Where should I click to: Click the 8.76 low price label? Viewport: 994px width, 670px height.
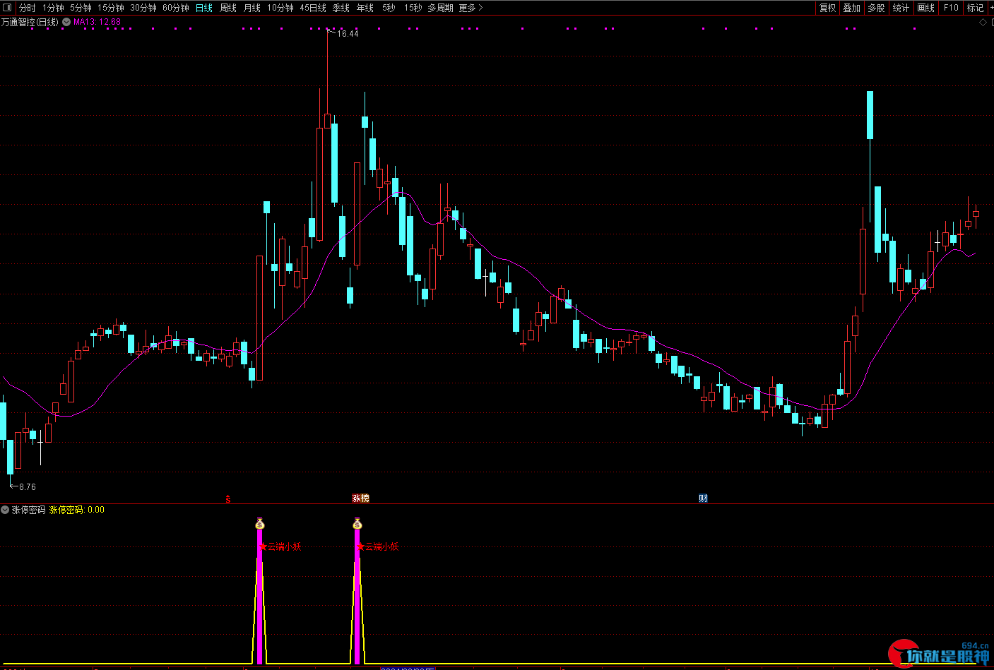(x=28, y=487)
